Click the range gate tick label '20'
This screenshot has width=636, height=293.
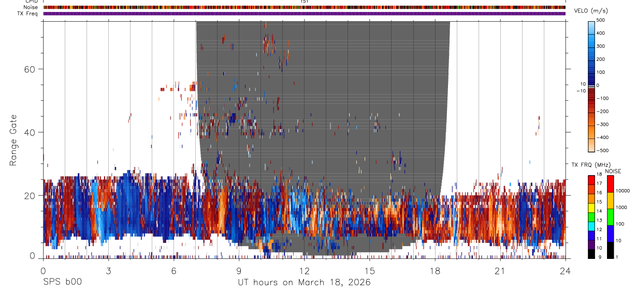coord(30,195)
